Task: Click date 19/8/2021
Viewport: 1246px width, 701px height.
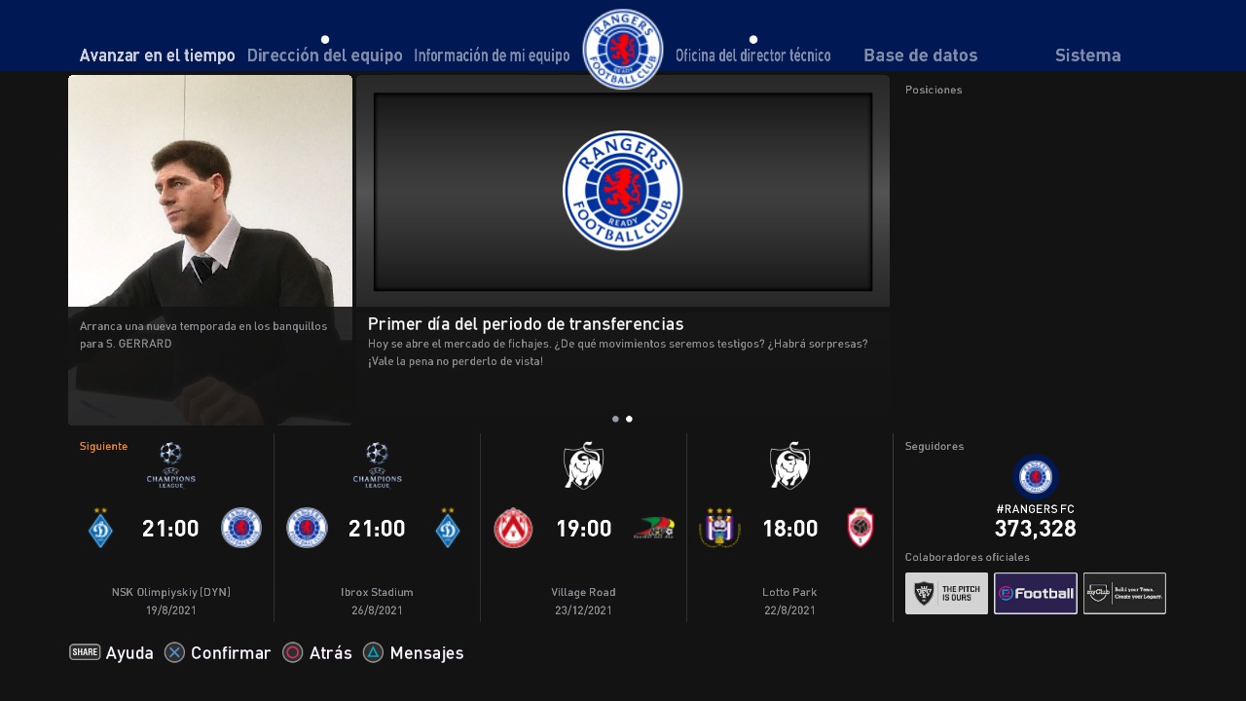Action: click(170, 610)
